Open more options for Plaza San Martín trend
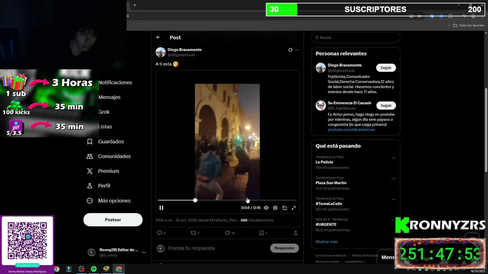The image size is (488, 274). click(x=393, y=179)
